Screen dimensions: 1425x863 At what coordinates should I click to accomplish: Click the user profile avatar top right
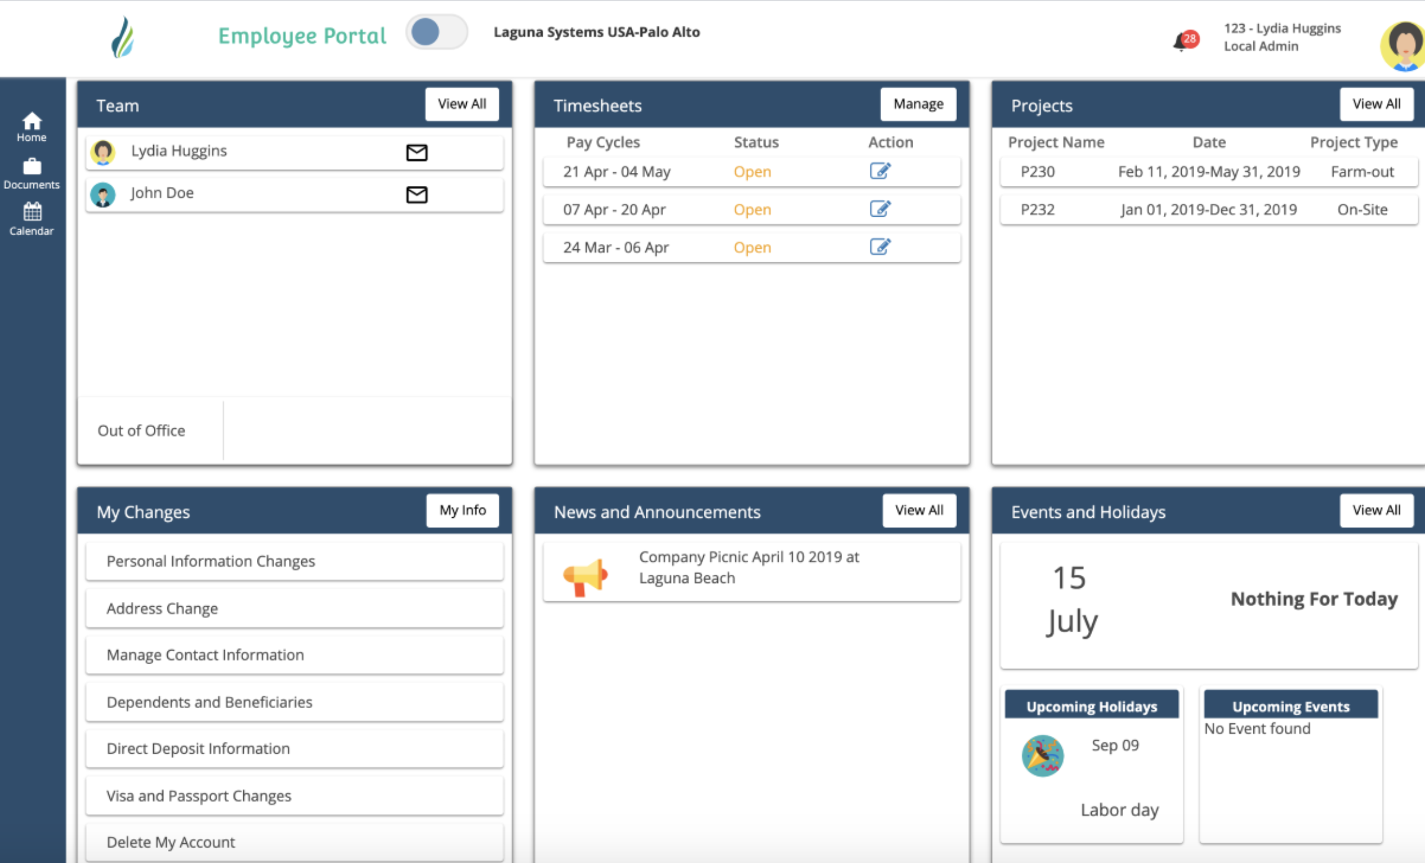(1404, 44)
